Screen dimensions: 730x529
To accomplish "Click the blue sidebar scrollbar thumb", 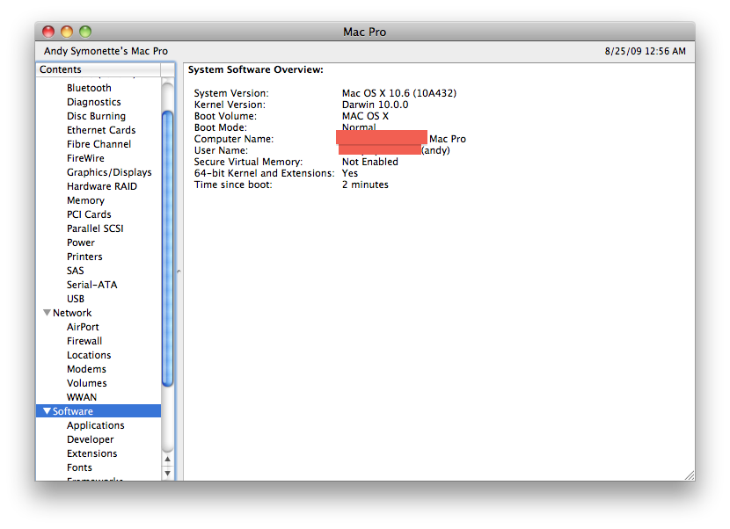I will click(x=168, y=249).
